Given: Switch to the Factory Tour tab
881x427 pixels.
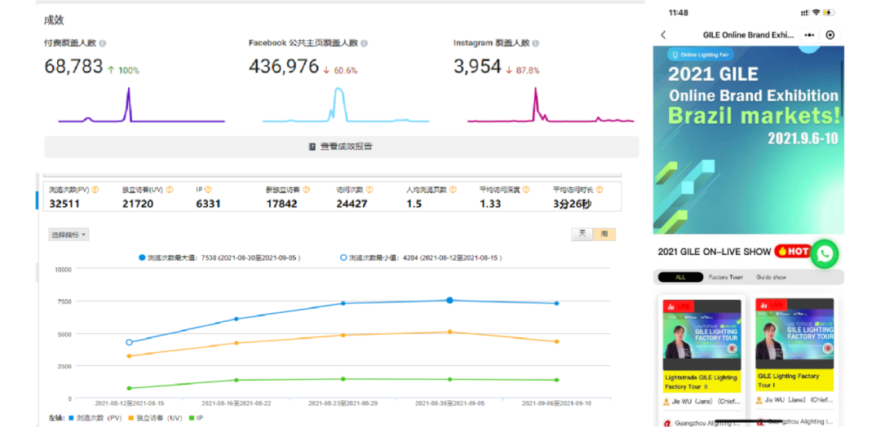Looking at the screenshot, I should click(725, 277).
